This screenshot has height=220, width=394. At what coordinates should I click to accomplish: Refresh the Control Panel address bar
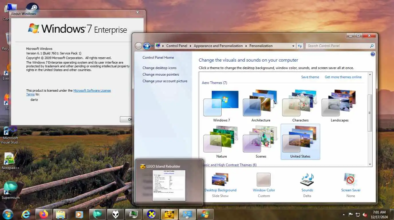[300, 46]
